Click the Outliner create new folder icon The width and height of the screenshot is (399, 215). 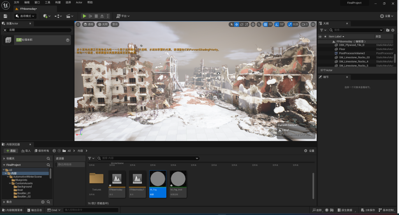point(388,30)
